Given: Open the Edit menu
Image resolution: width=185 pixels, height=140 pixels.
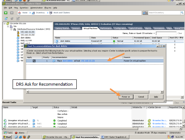Looking at the screenshot, I should 10,8.
